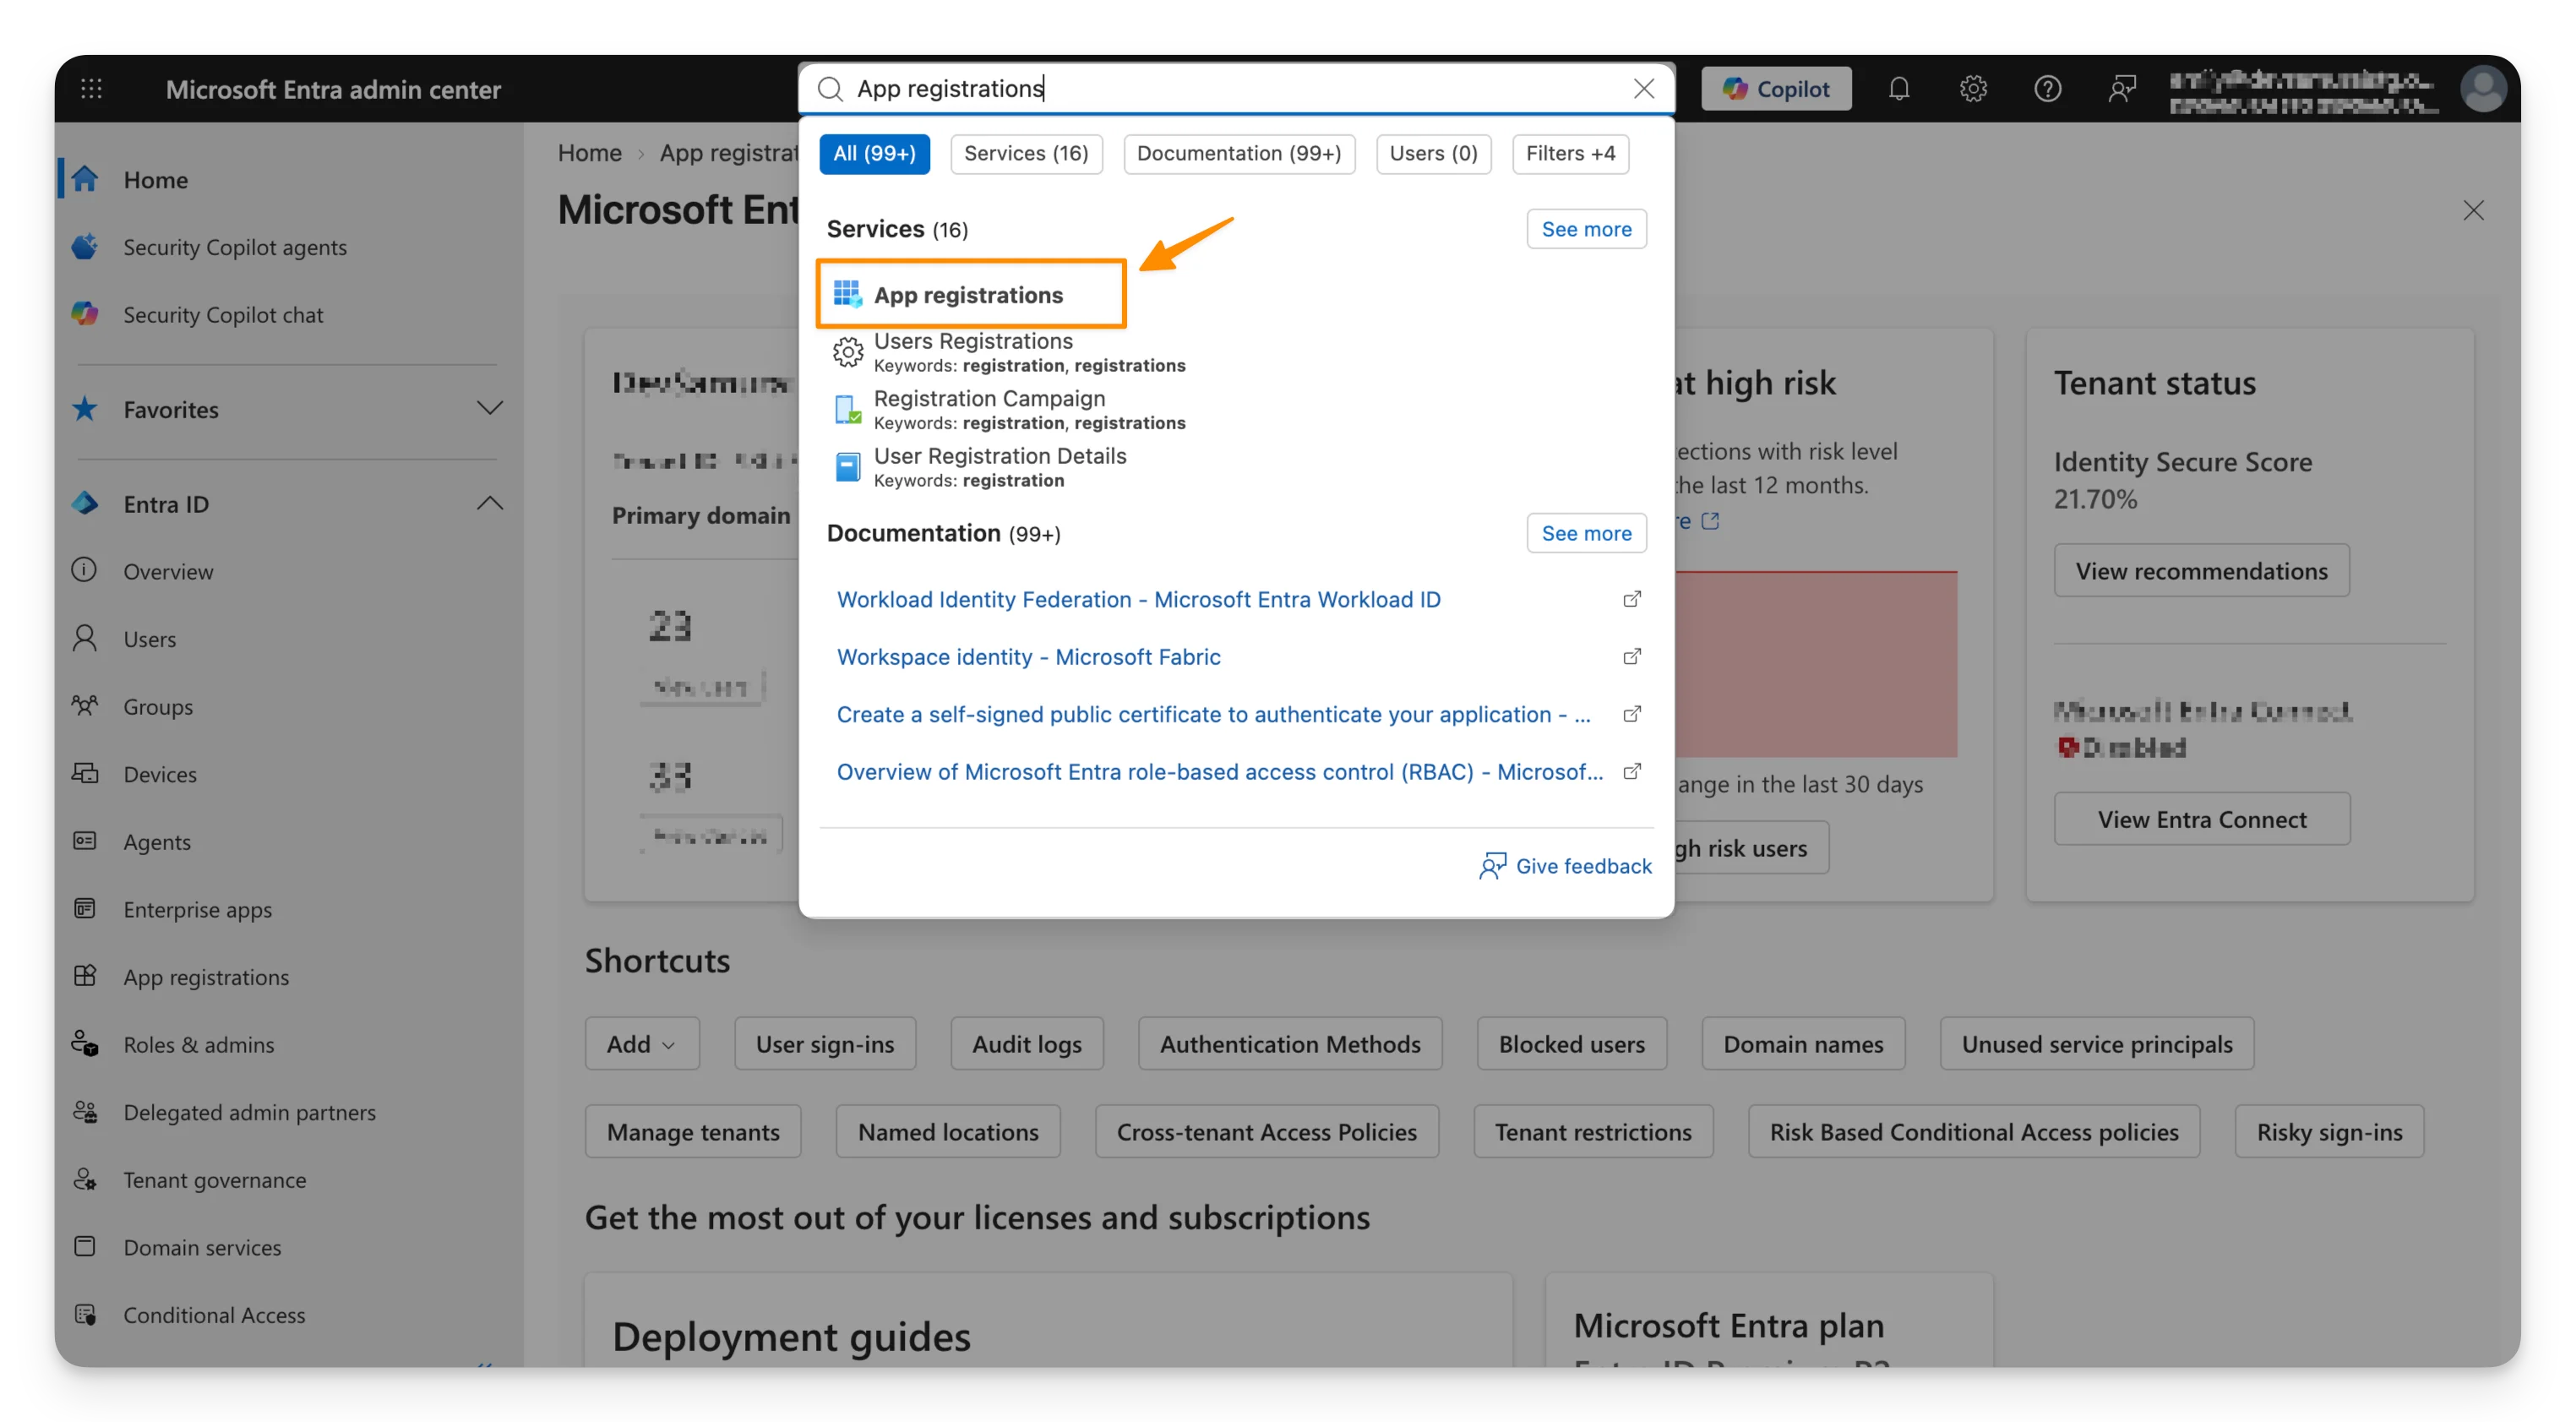This screenshot has height=1422, width=2576.
Task: Open the Filters +4 dropdown
Action: (1570, 153)
